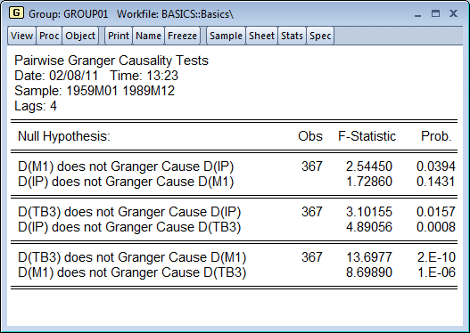Minimize the GROUP01 window
470x333 pixels.
pyautogui.click(x=418, y=14)
